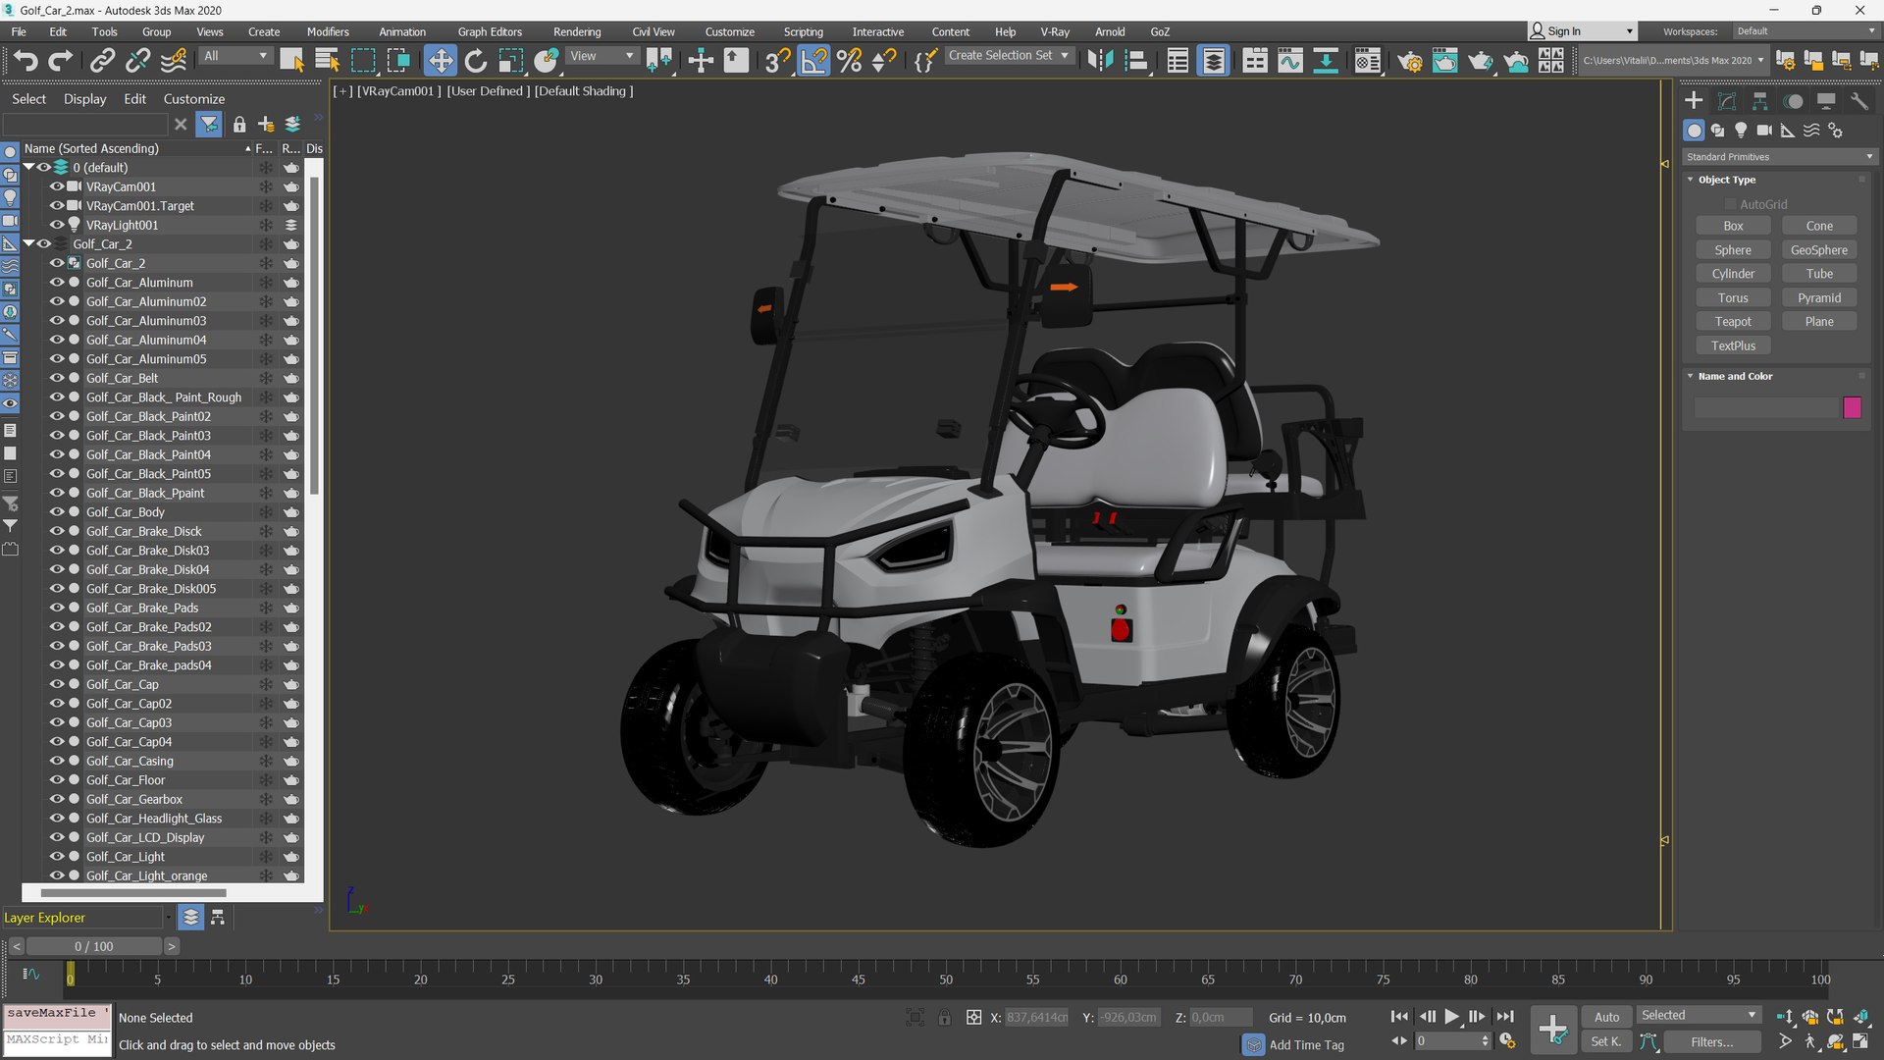Click the Undo arrow icon
This screenshot has height=1060, width=1884.
(x=26, y=61)
